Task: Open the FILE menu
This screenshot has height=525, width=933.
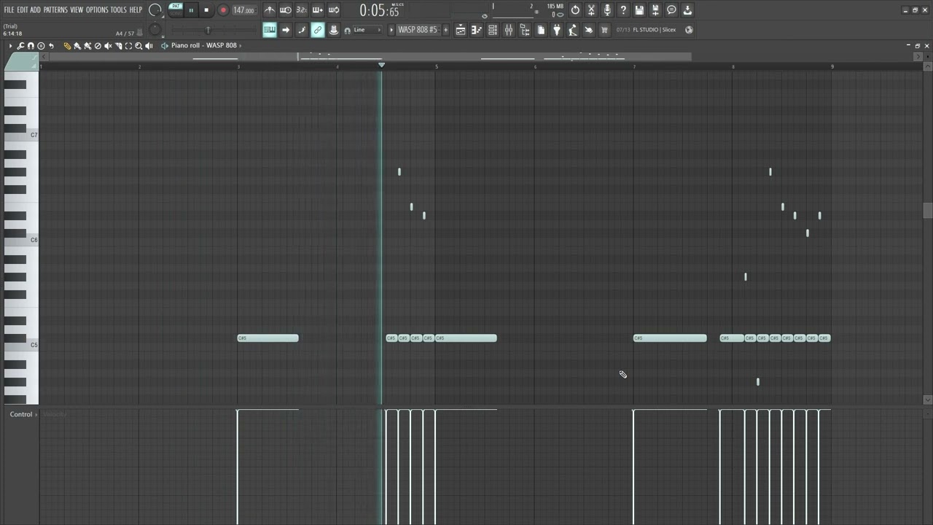Action: click(x=9, y=10)
